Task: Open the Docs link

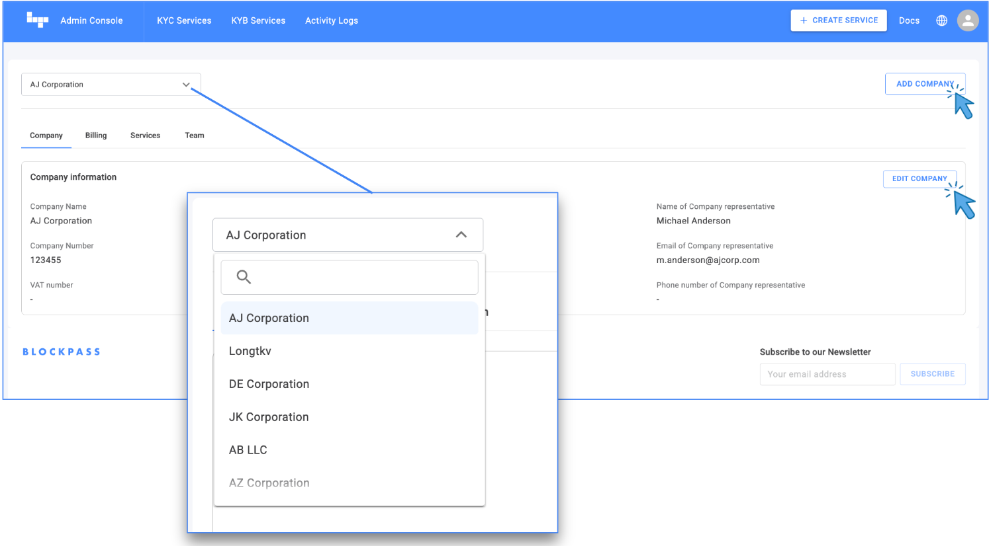Action: coord(909,20)
